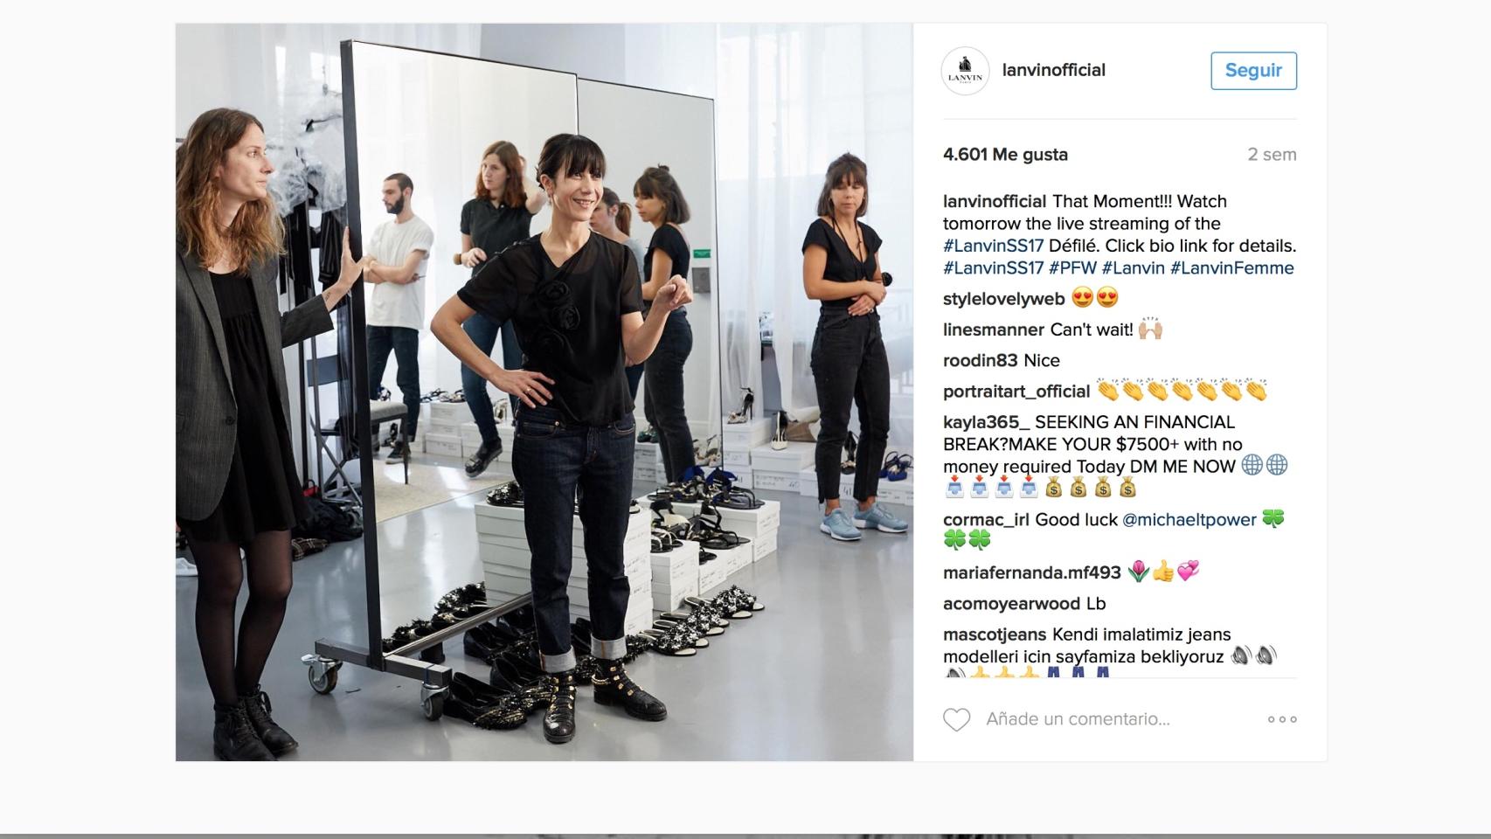
Task: Click the Lanvin profile avatar logo
Action: (965, 71)
